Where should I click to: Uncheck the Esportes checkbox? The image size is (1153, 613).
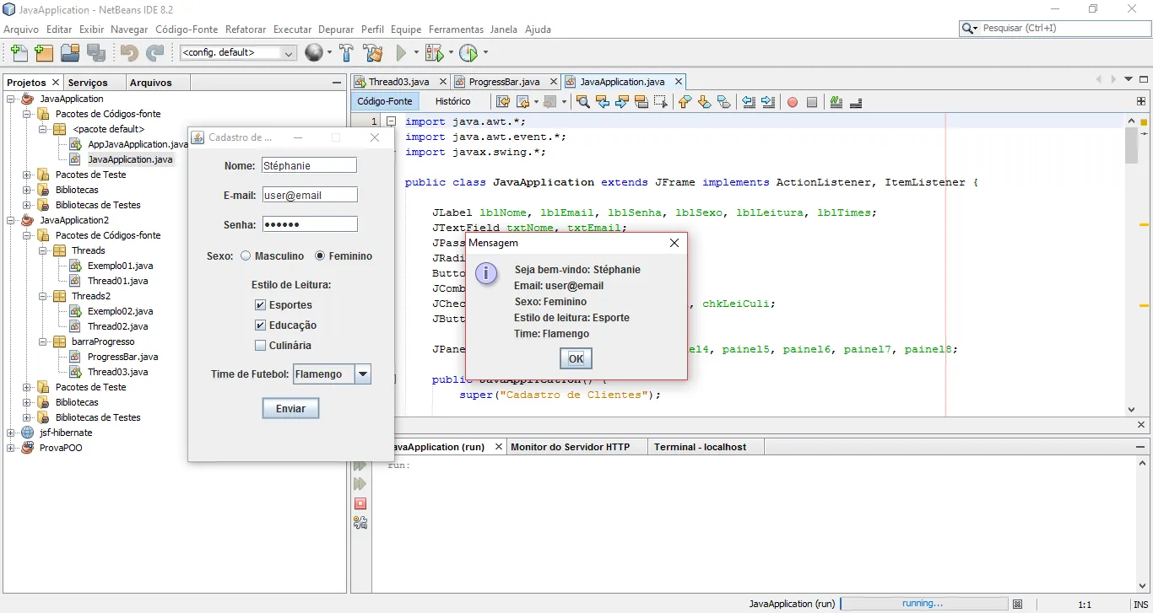[261, 305]
